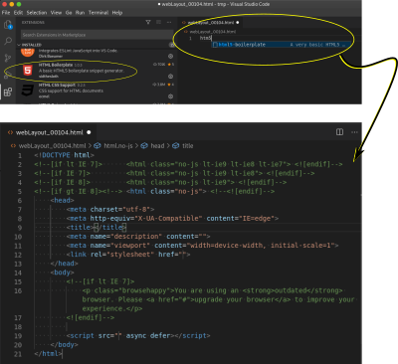
Task: Click line number 21 in gutter
Action: click(x=18, y=354)
